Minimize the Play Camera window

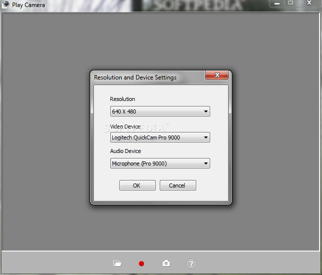point(277,3)
